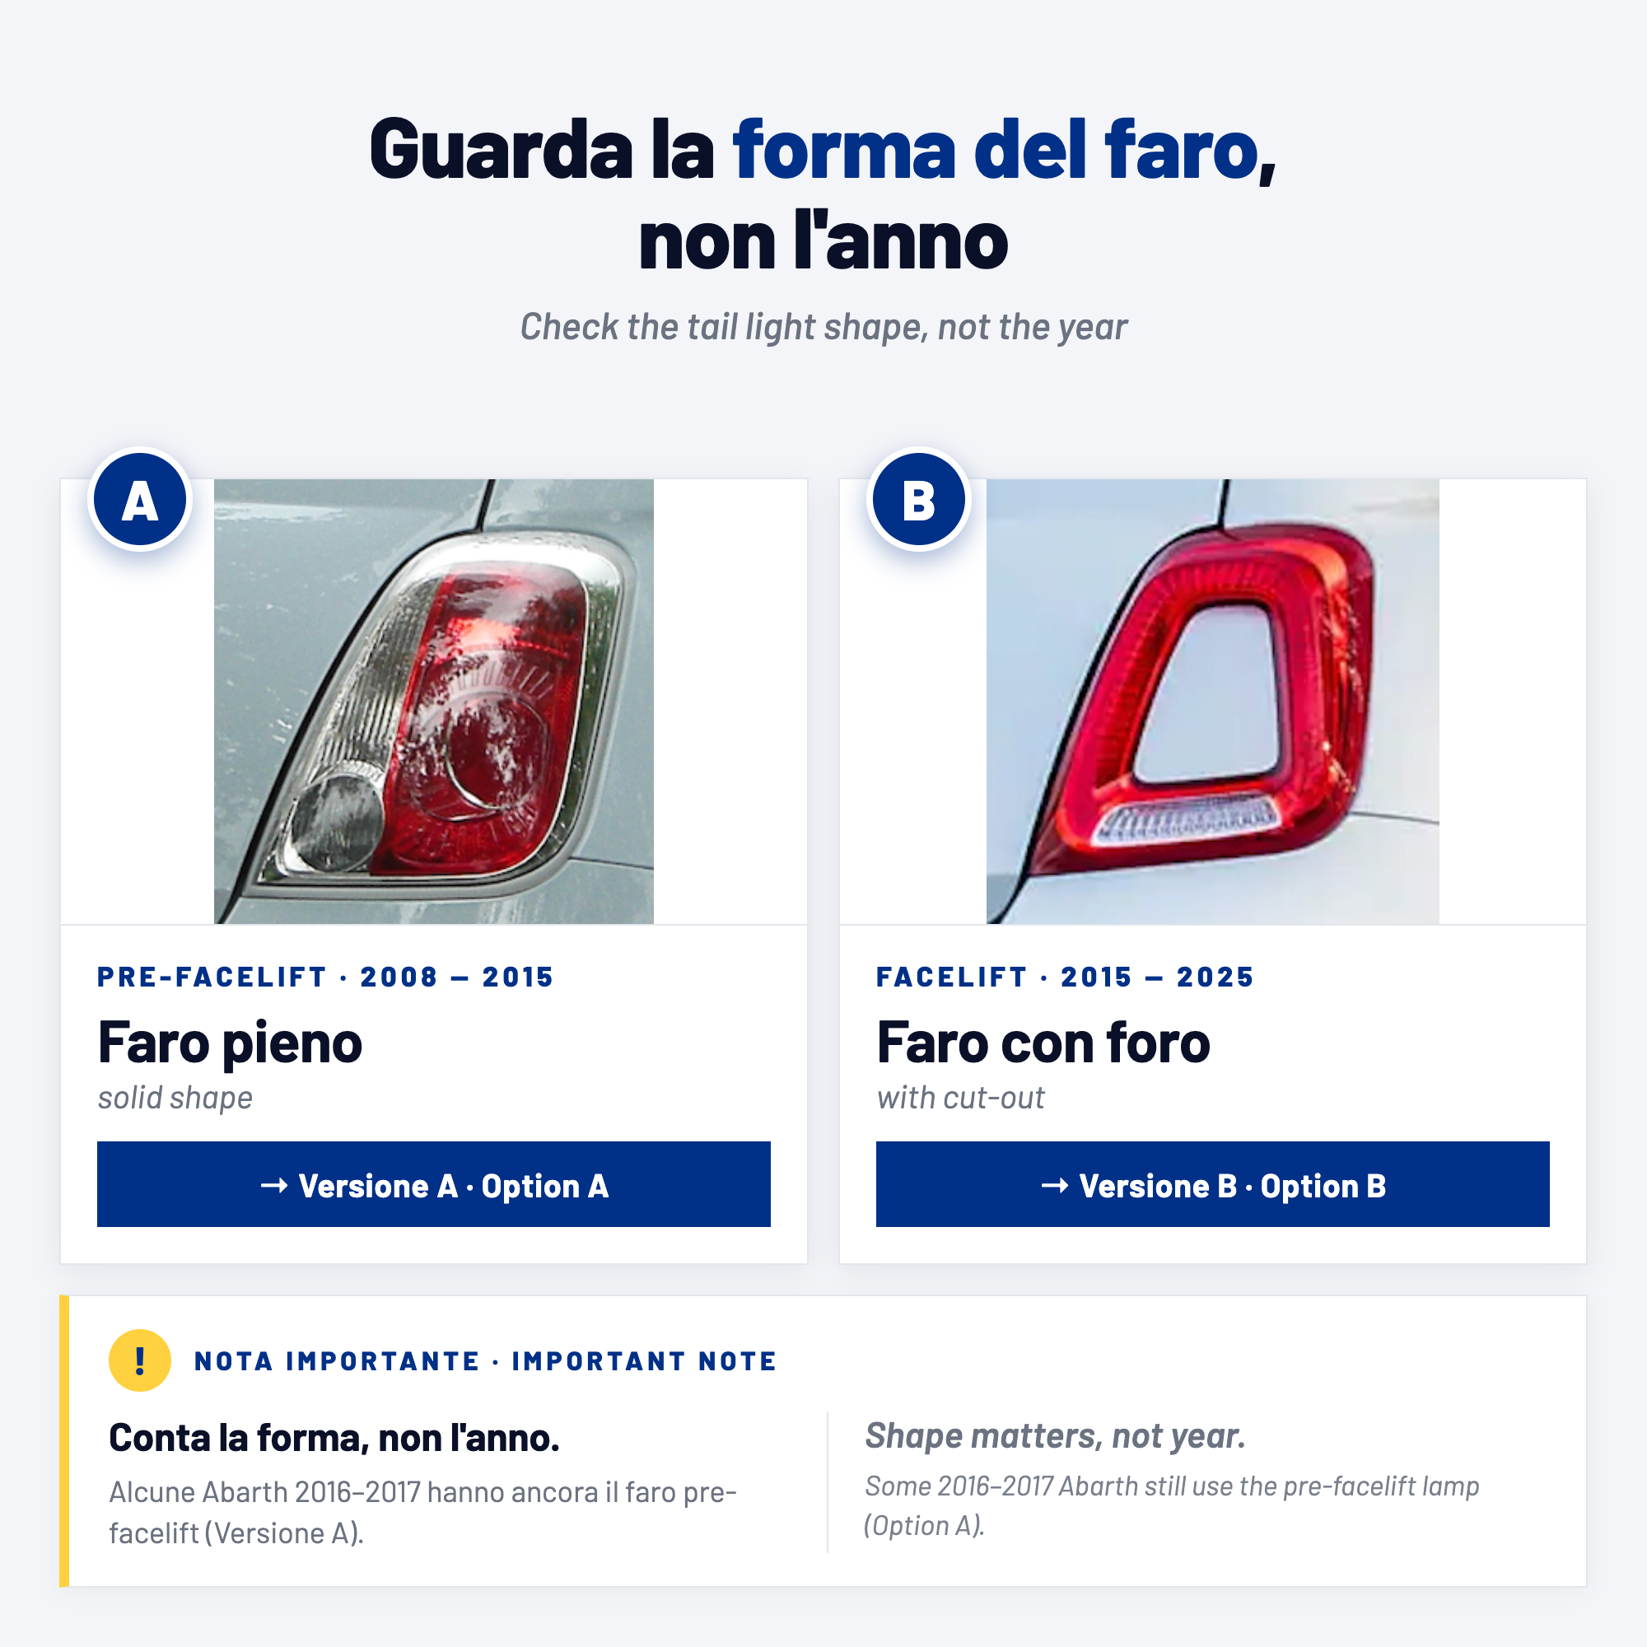The width and height of the screenshot is (1647, 1647).
Task: Open the pre-facelift solid tail light photo
Action: click(434, 702)
